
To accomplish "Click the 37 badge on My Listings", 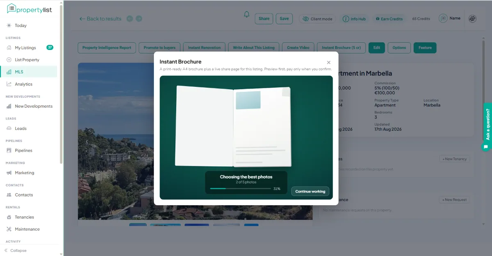I will point(50,48).
